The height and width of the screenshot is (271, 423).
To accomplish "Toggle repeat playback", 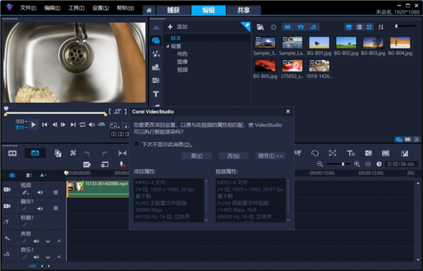I will (82, 125).
